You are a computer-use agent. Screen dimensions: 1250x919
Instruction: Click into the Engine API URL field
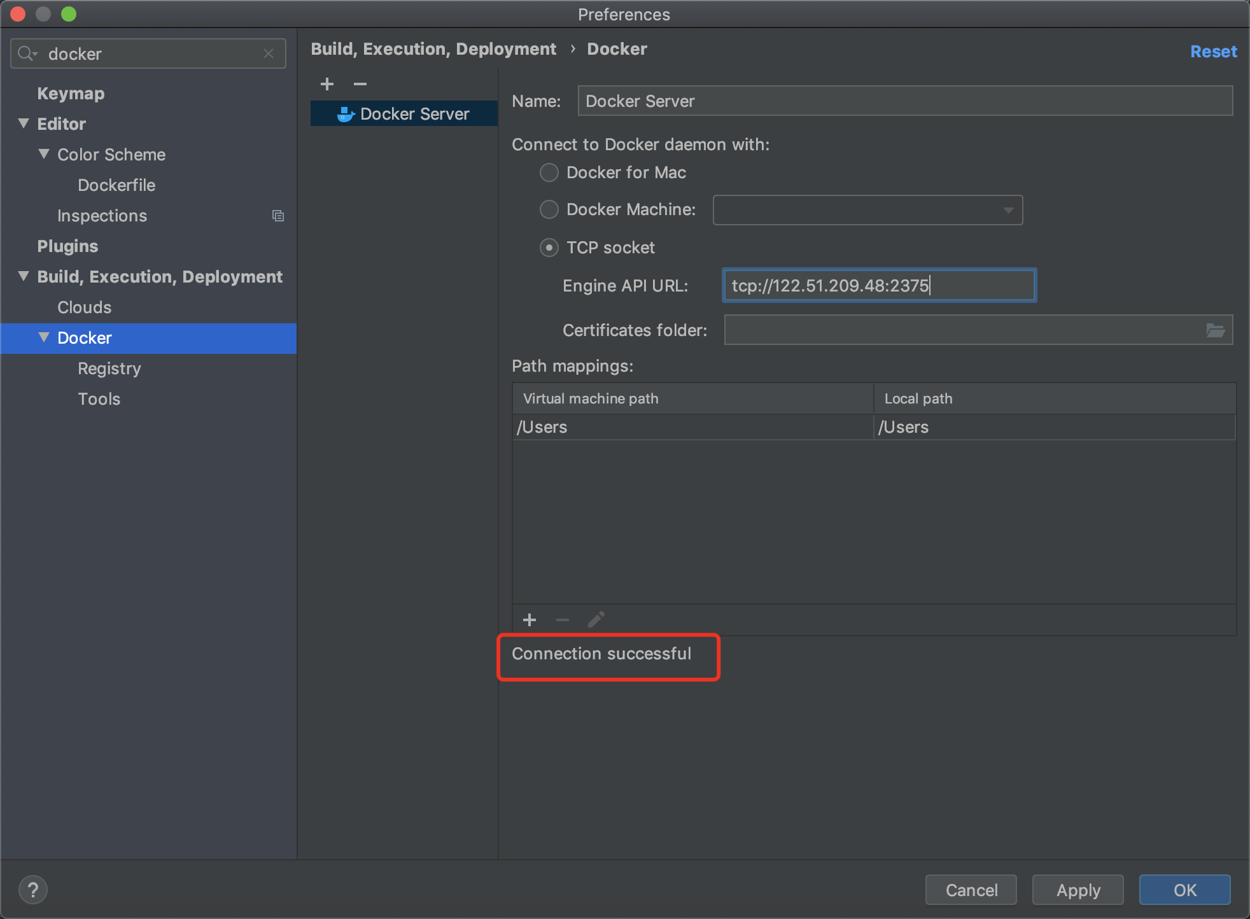[878, 285]
